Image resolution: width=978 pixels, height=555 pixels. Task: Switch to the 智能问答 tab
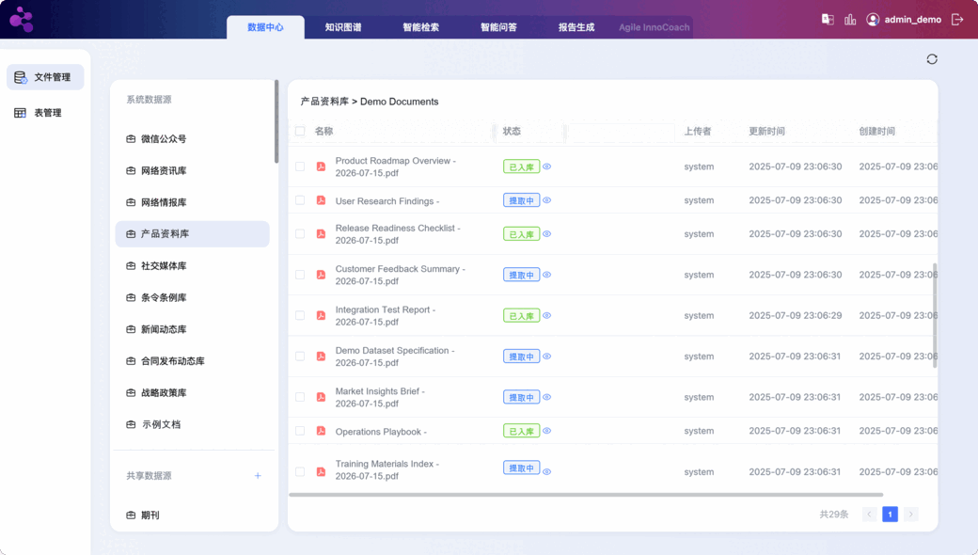pyautogui.click(x=498, y=27)
